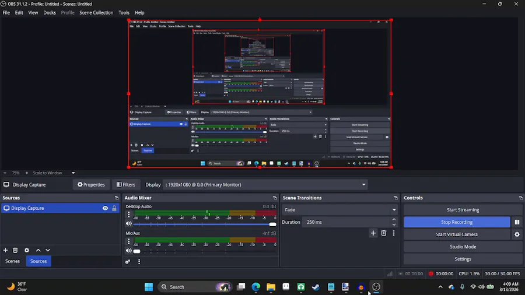Pop out the Scene Transitions dock
This screenshot has width=525, height=295.
coord(395,198)
